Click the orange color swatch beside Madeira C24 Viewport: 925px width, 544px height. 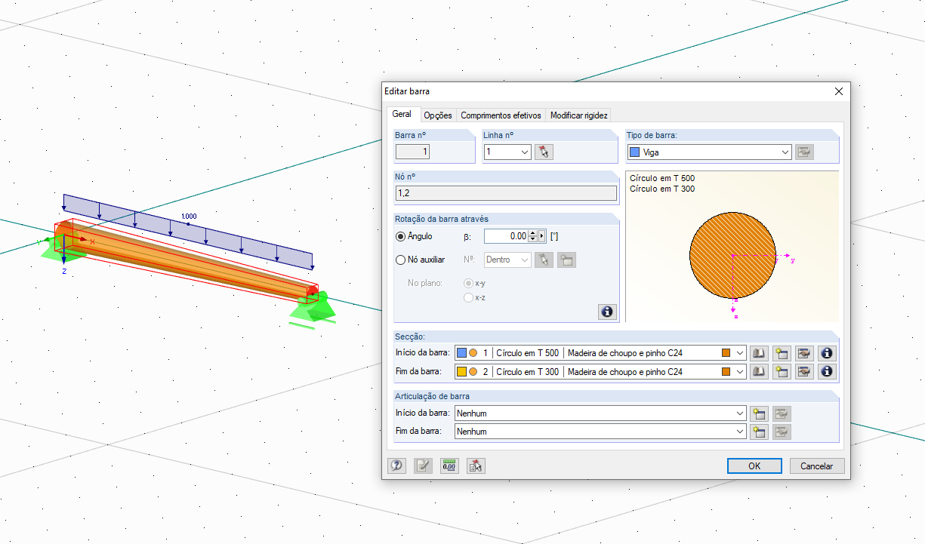(725, 352)
